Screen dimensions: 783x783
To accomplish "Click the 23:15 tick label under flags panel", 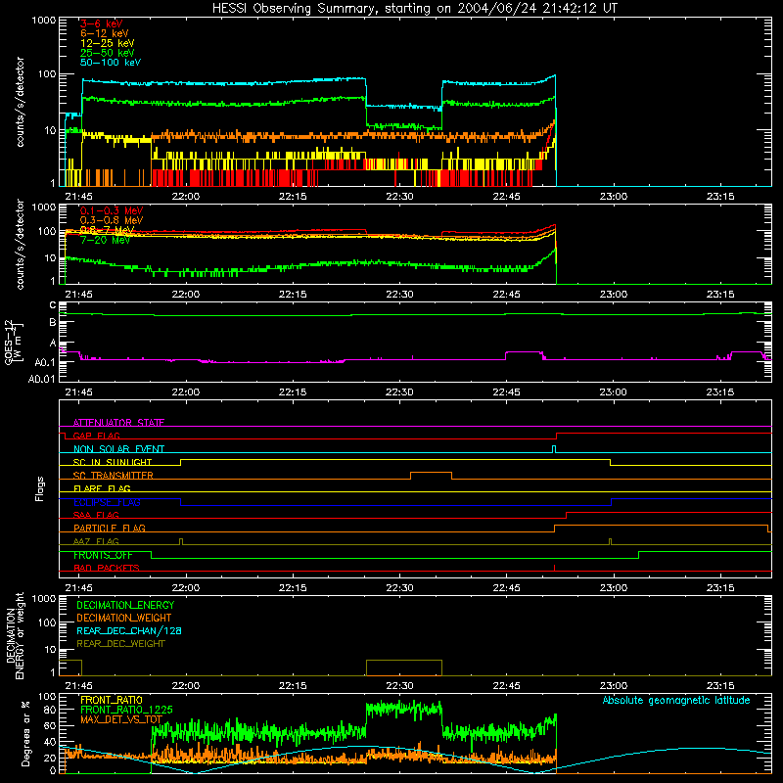I will [x=720, y=588].
